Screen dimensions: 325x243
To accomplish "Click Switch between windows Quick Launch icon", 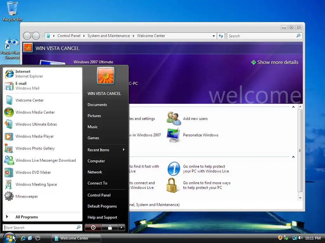I will click(38, 238).
